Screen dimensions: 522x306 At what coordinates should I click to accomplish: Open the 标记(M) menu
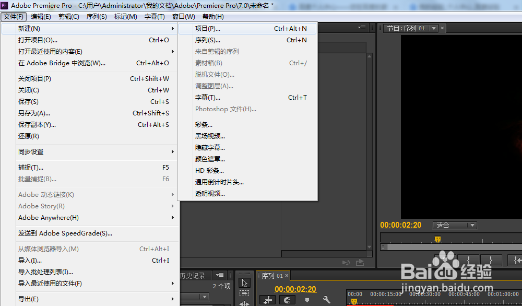point(125,17)
